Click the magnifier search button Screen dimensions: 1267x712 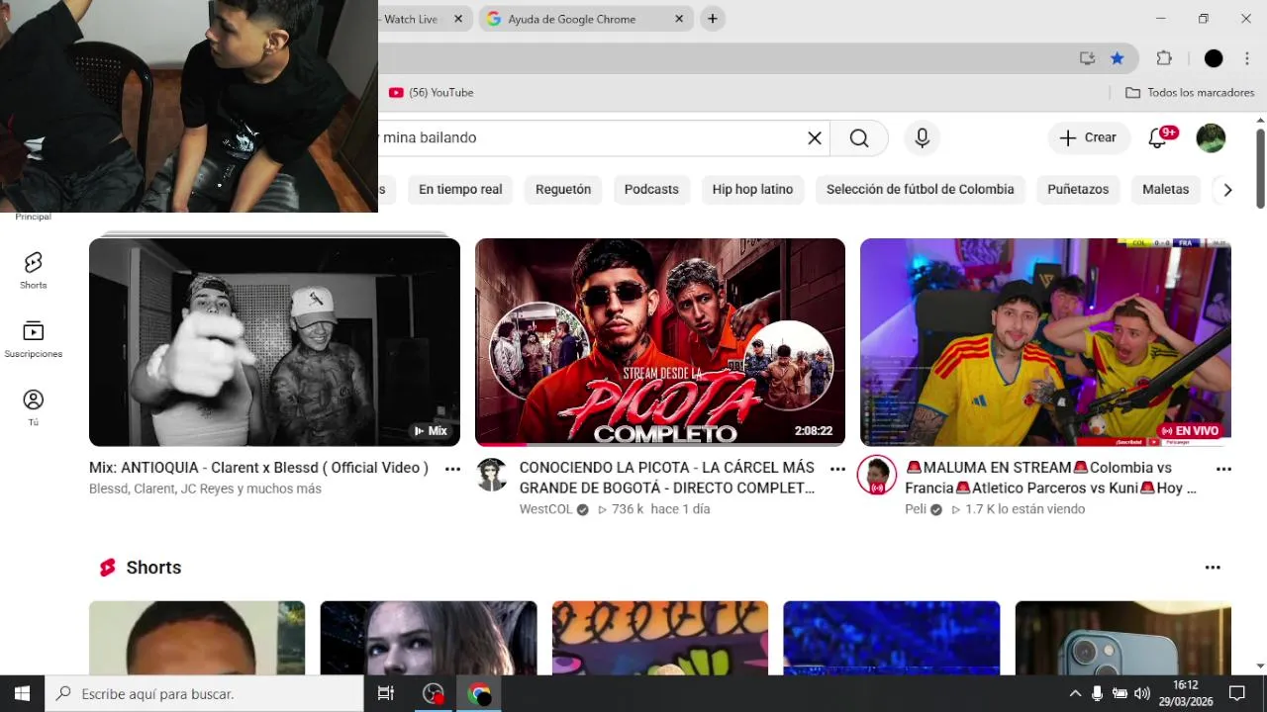(859, 138)
